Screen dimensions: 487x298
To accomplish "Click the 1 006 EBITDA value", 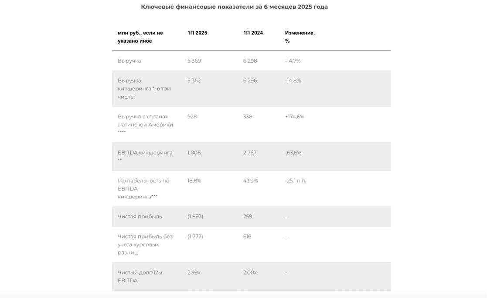I will (x=194, y=153).
